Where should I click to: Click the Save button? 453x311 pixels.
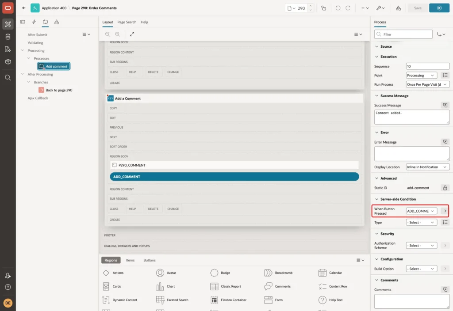click(418, 8)
